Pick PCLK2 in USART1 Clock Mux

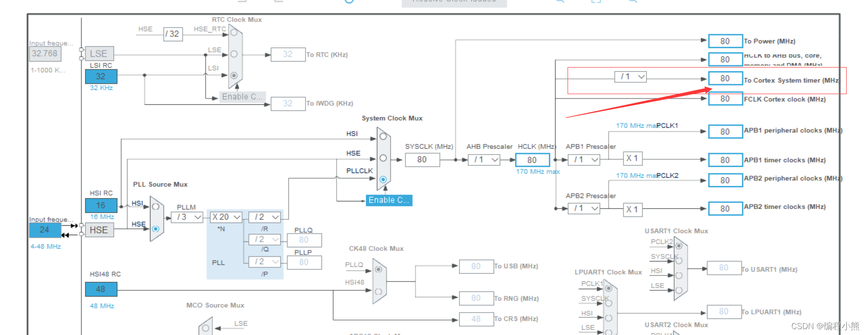pos(679,246)
